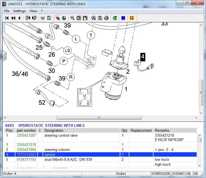
Task: Click the printer icon in toolbar
Action: [x=106, y=18]
